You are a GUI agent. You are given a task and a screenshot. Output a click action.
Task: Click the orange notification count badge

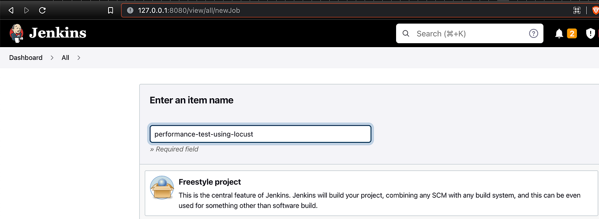tap(572, 33)
